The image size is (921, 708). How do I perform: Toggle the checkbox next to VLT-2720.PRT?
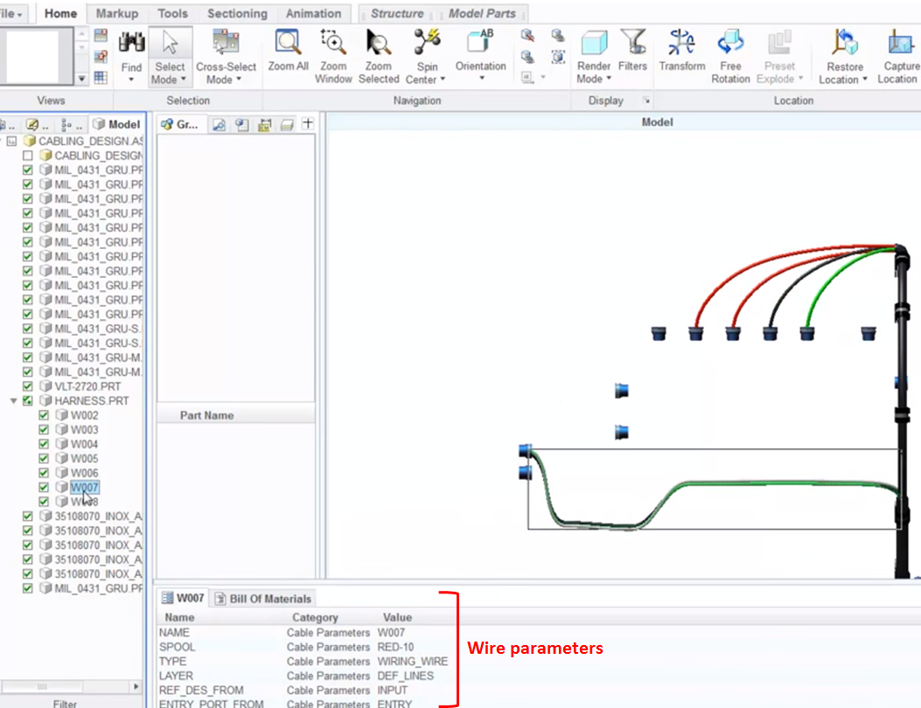click(28, 385)
